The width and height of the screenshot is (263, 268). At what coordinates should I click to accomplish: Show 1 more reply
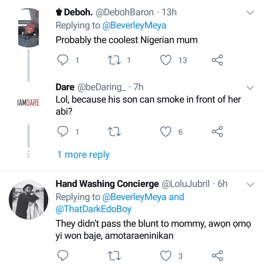83,154
